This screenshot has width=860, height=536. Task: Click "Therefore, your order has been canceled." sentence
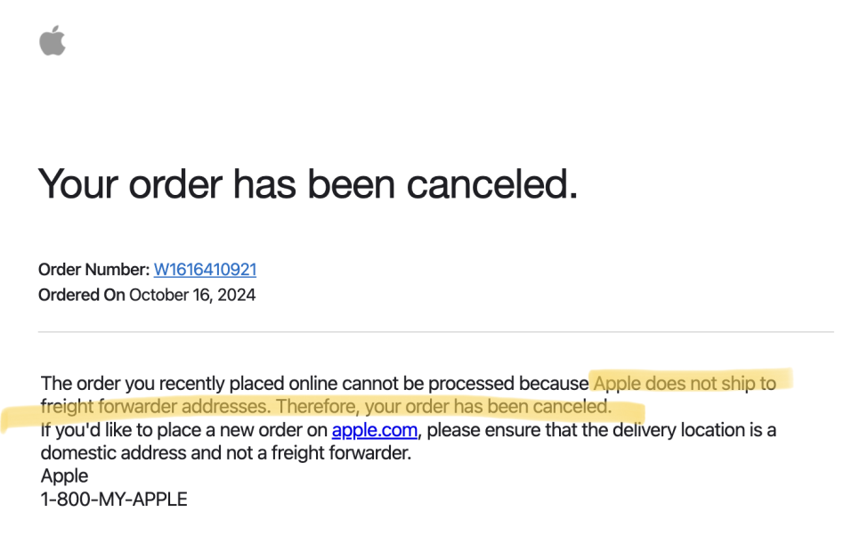(443, 407)
